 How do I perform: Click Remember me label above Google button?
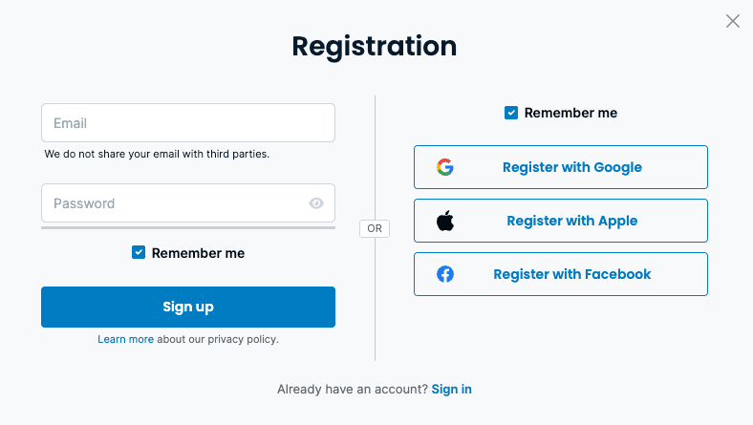click(570, 113)
